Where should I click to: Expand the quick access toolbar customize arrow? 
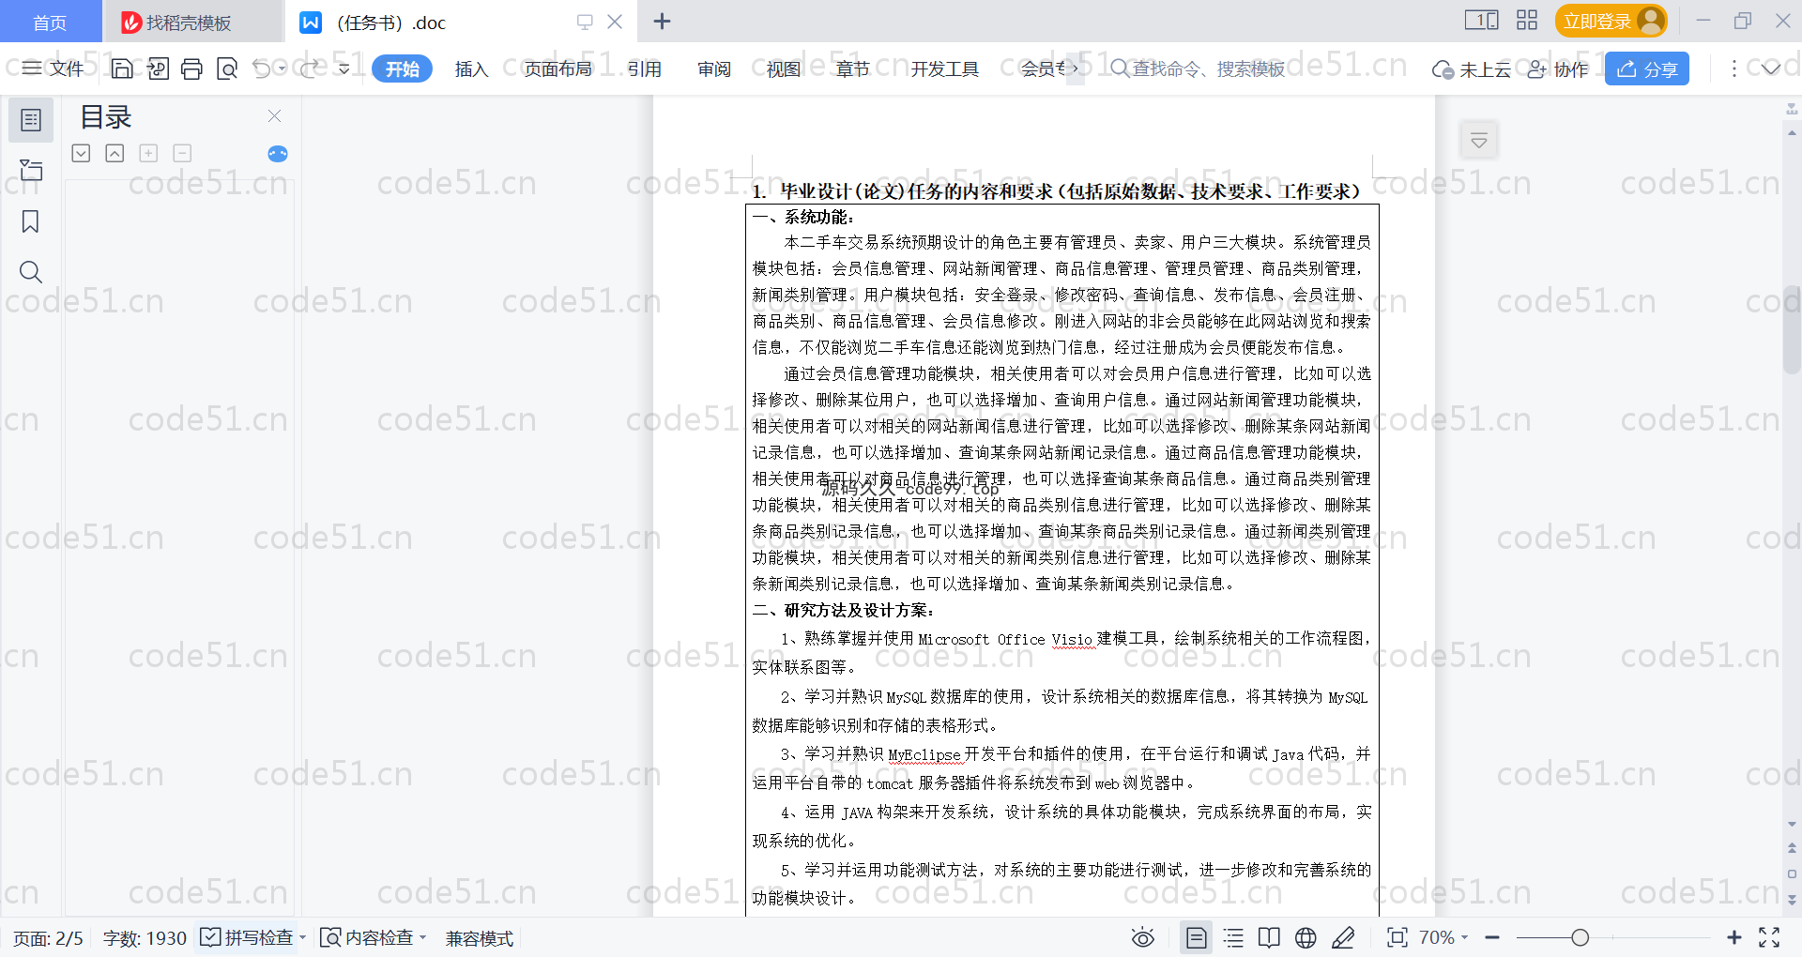coord(344,68)
